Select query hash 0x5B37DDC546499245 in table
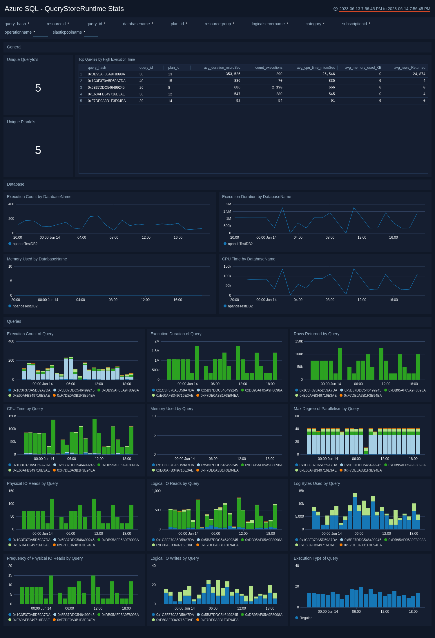Screen dimensions: 435x638 [106, 88]
